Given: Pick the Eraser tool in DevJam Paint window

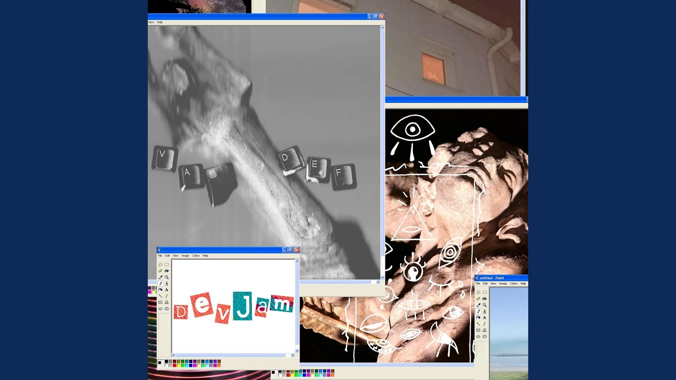Looking at the screenshot, I should click(161, 271).
